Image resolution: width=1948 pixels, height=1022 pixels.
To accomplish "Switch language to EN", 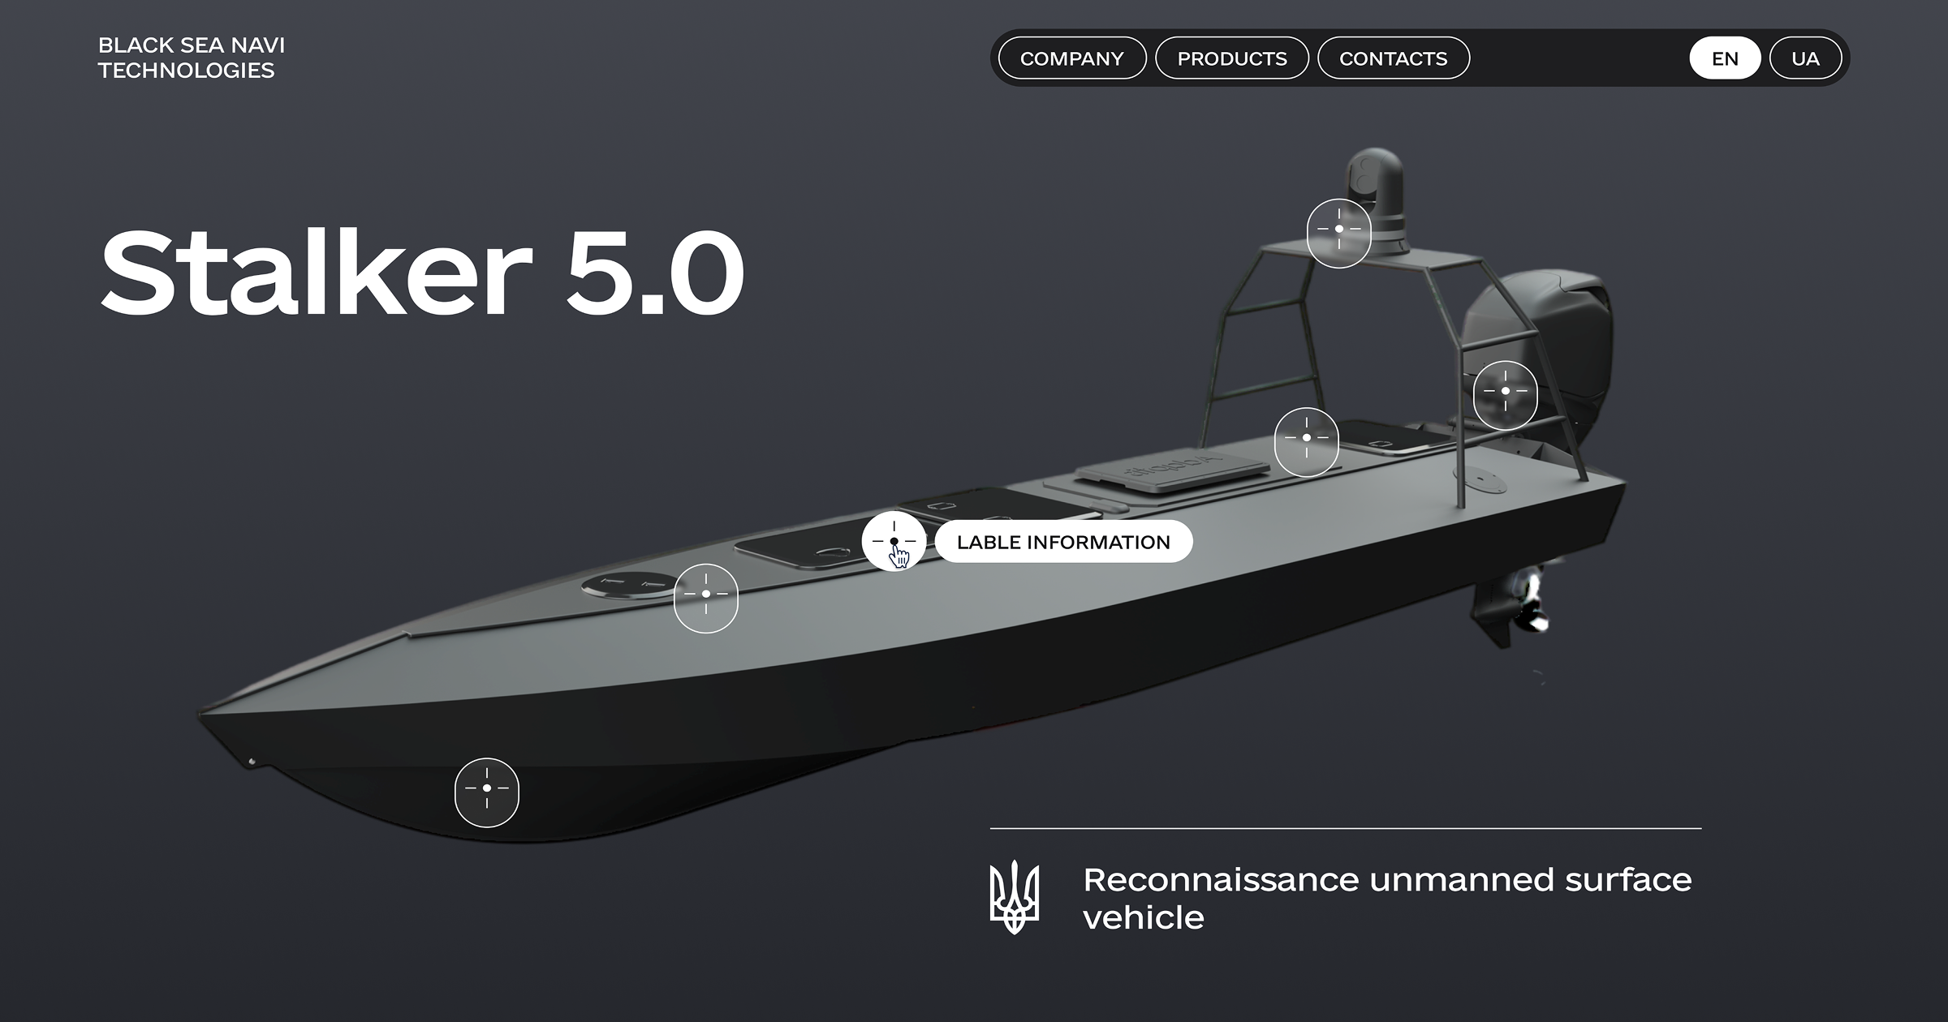I will coord(1724,58).
